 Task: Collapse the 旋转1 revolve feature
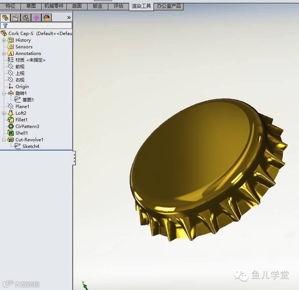4,94
